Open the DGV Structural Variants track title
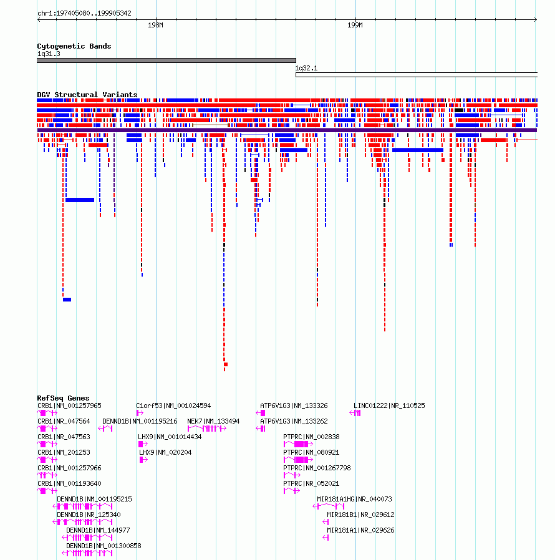Viewport: 555px width, 560px height. [87, 95]
